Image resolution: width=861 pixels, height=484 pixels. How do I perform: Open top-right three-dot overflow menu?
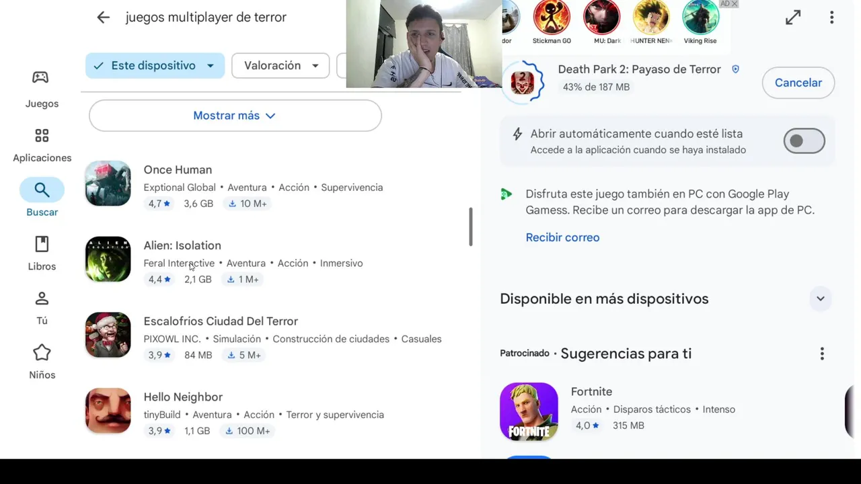coord(831,17)
